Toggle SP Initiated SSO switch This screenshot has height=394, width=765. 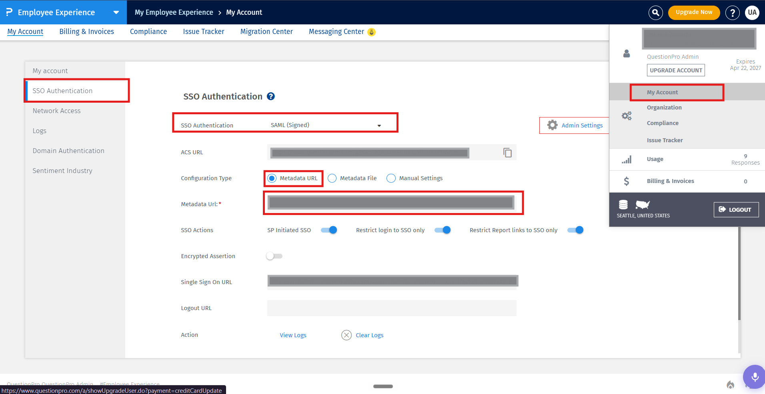click(x=329, y=230)
